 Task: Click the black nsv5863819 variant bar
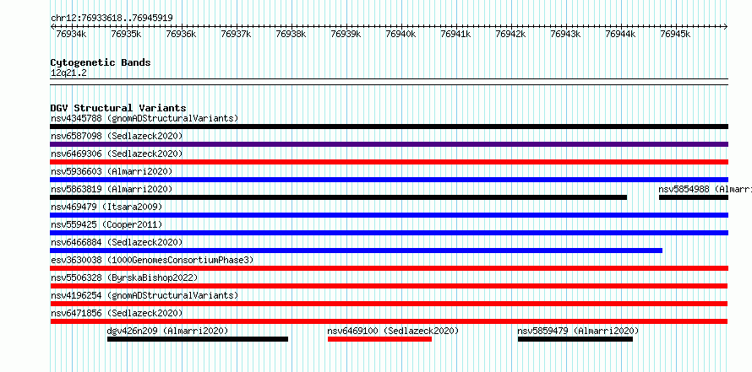tap(339, 197)
